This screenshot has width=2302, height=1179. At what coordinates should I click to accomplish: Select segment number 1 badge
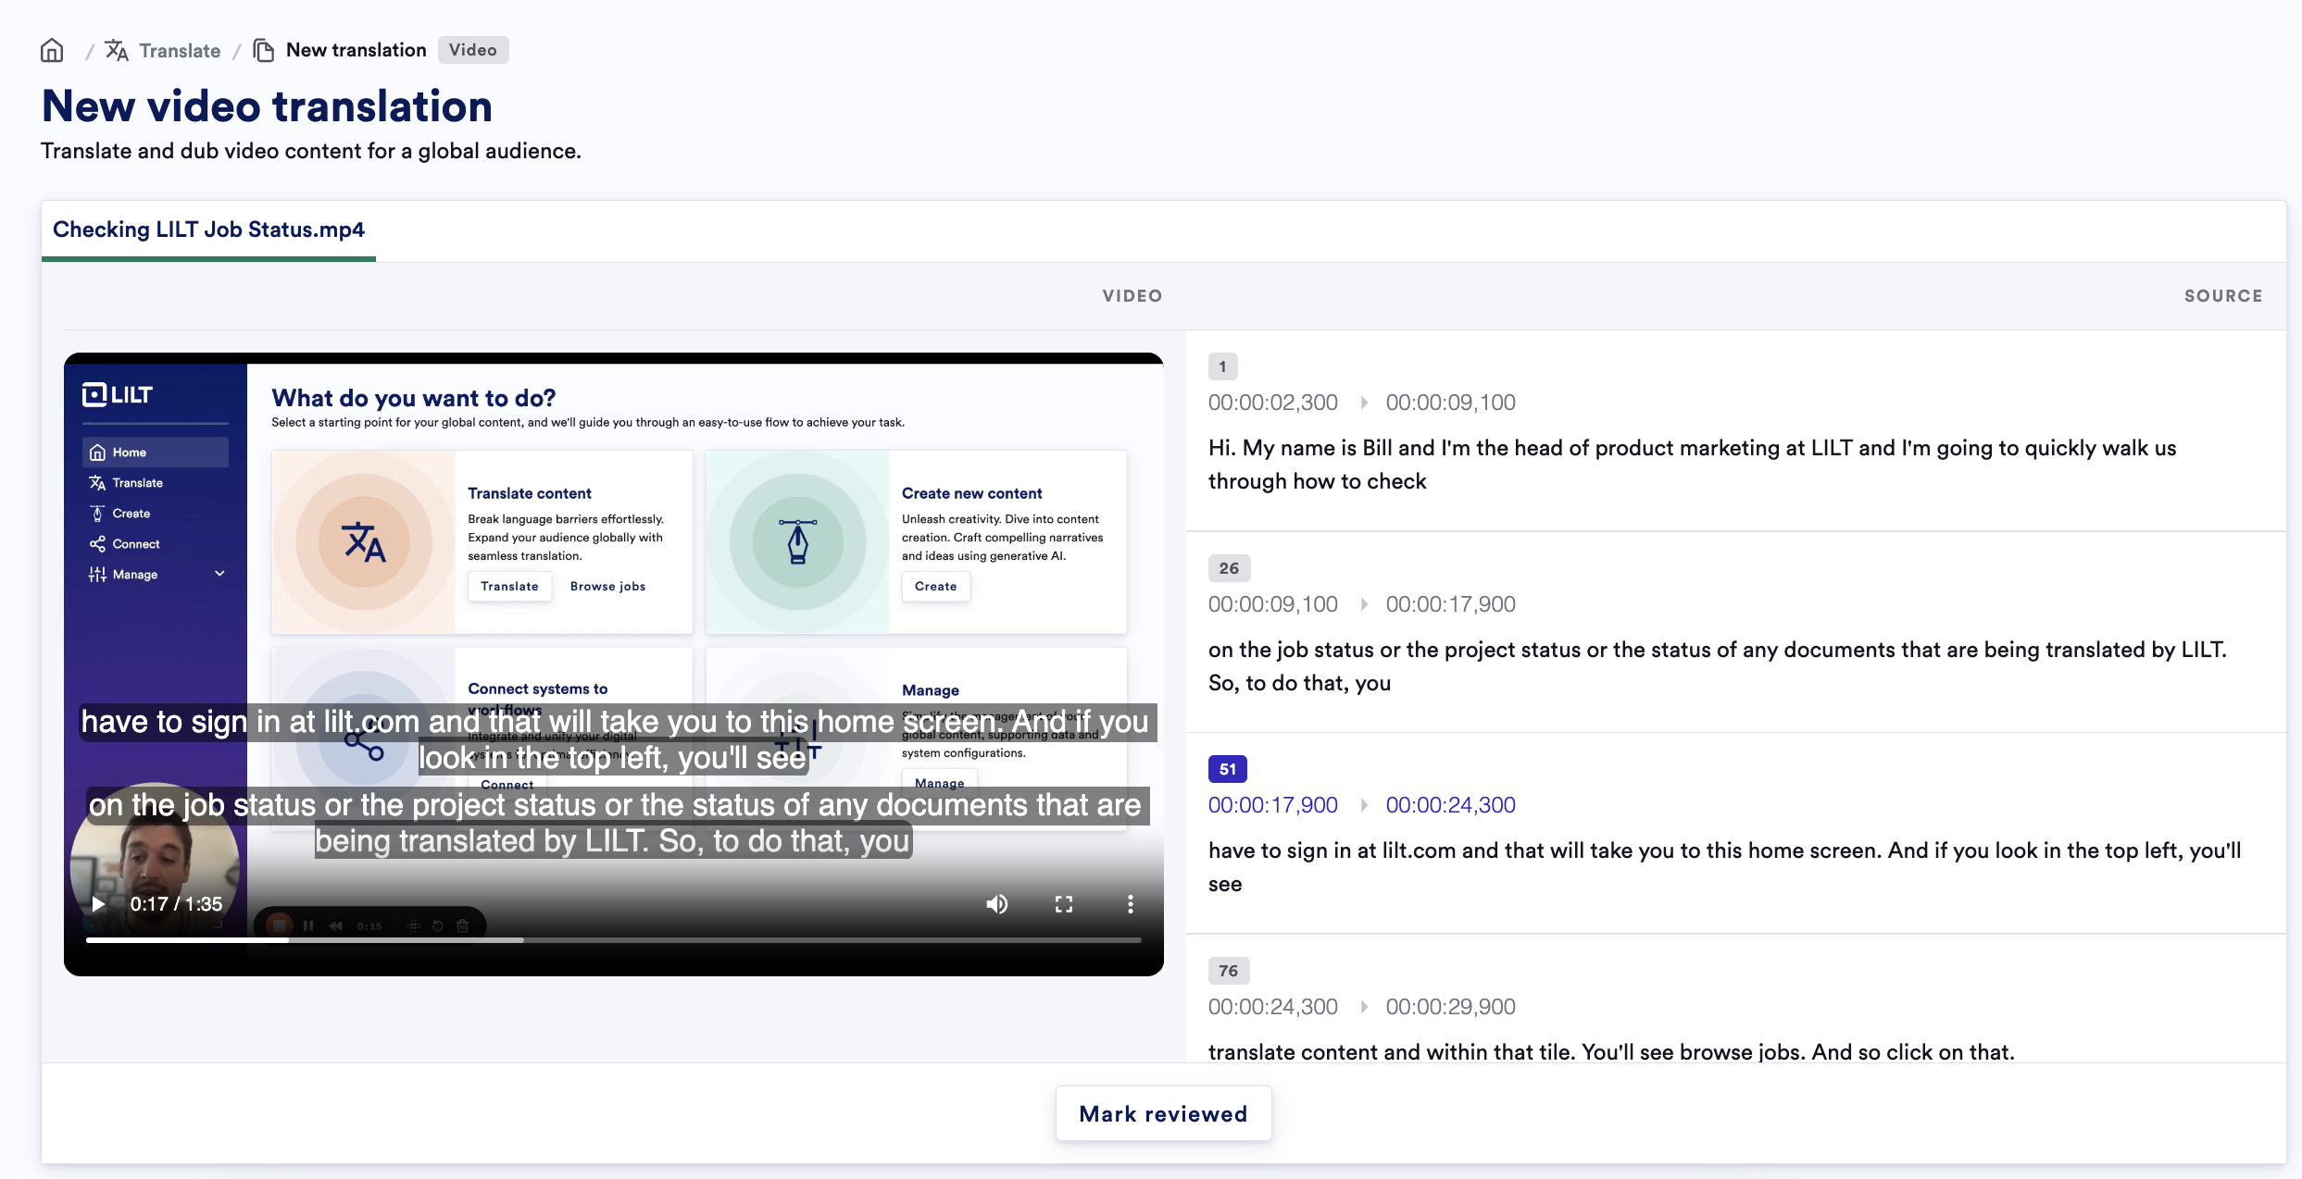pyautogui.click(x=1222, y=366)
